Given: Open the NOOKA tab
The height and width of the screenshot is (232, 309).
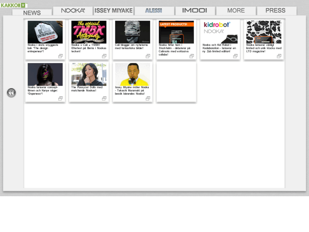Looking at the screenshot, I should [x=73, y=11].
